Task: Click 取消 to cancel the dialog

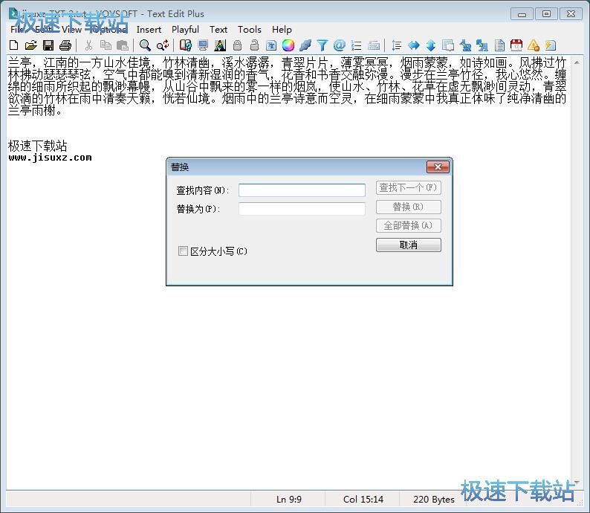Action: (408, 245)
